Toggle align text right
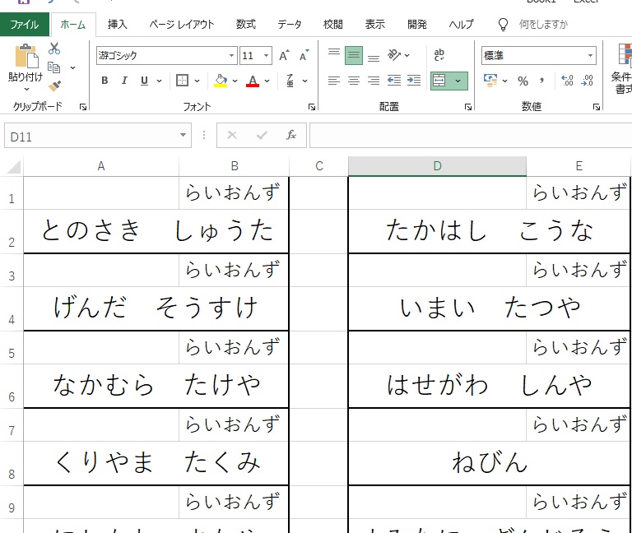The image size is (632, 533). coord(374,81)
